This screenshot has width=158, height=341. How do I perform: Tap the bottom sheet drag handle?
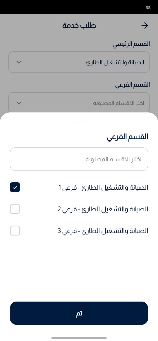coord(79,122)
